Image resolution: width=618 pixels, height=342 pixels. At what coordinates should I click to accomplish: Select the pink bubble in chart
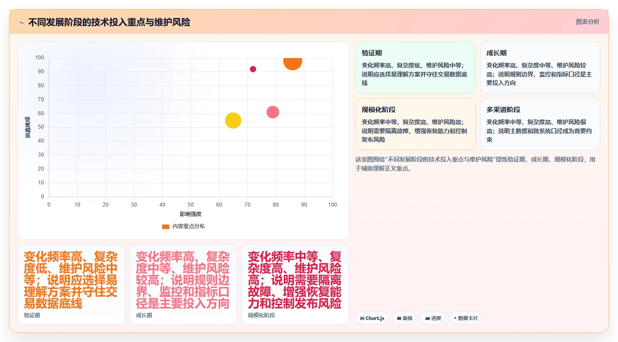[273, 112]
